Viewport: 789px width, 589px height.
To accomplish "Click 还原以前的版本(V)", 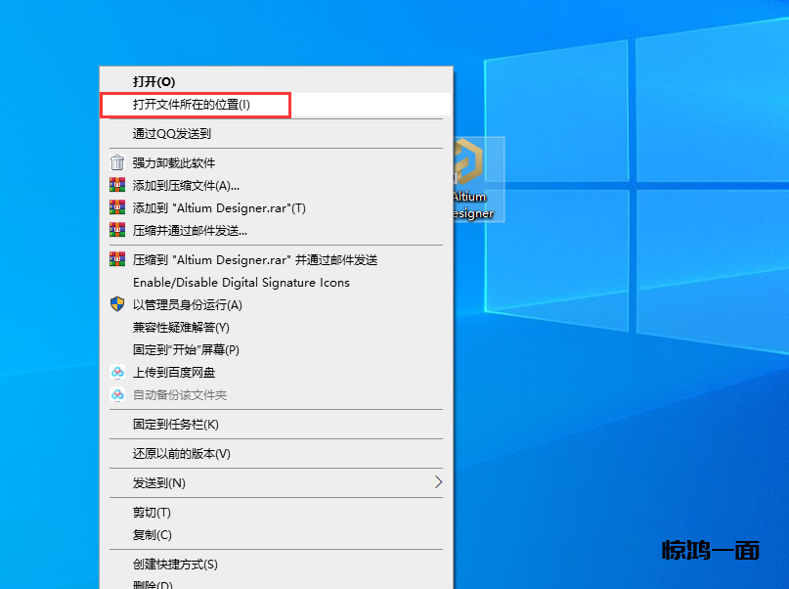I will click(182, 454).
